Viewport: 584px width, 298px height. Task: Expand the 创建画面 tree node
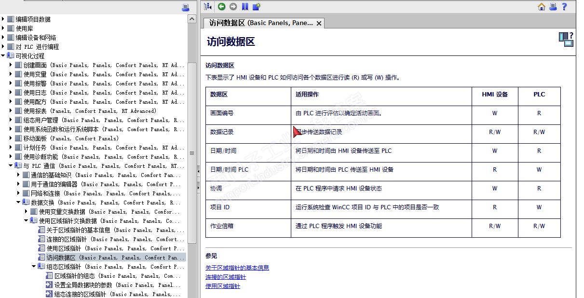pos(11,65)
